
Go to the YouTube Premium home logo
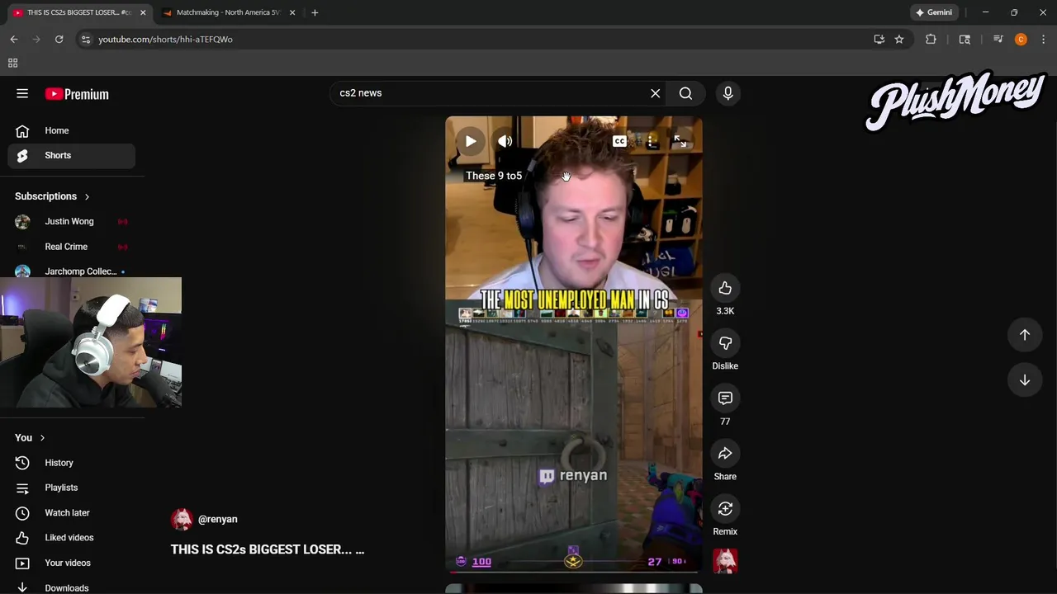click(x=77, y=94)
